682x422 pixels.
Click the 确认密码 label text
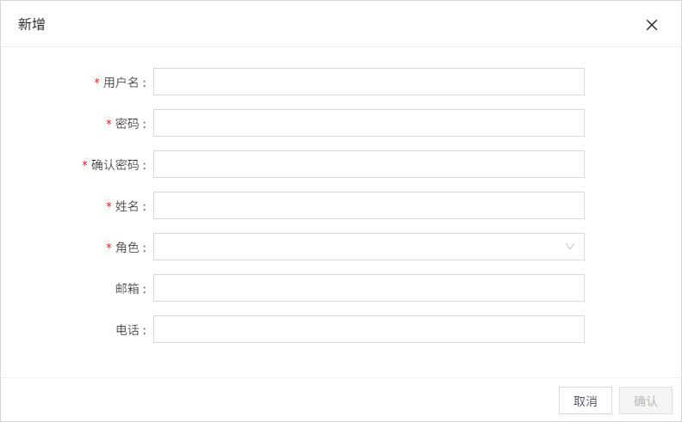click(x=115, y=165)
